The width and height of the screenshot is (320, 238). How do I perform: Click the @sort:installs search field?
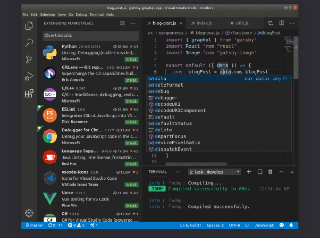click(x=91, y=36)
